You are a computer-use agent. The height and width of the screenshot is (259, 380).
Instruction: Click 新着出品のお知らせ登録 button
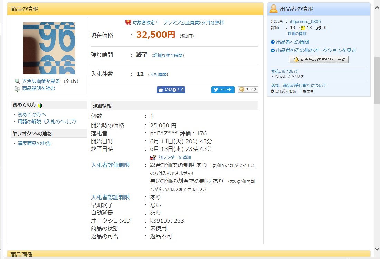point(319,60)
